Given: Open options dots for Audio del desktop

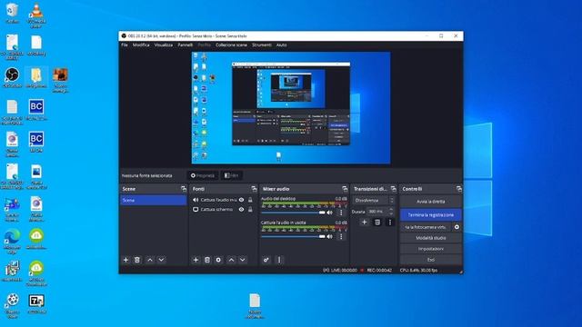Looking at the screenshot, I should point(341,213).
